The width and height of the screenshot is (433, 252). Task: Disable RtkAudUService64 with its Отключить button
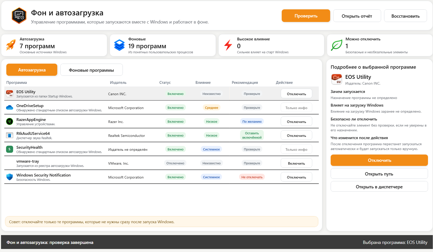click(296, 135)
